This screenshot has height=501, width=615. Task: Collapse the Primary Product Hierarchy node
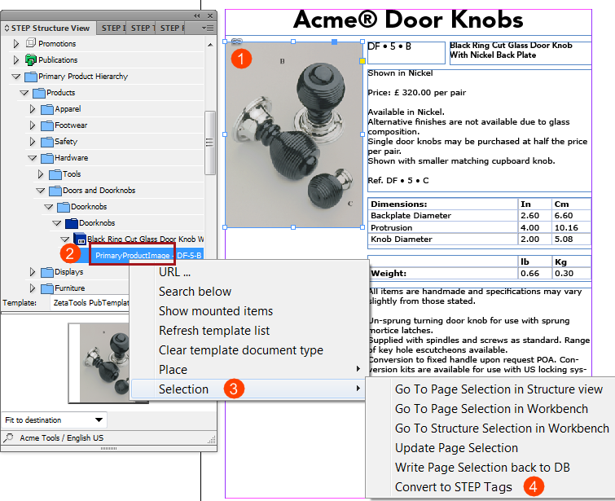[x=16, y=77]
